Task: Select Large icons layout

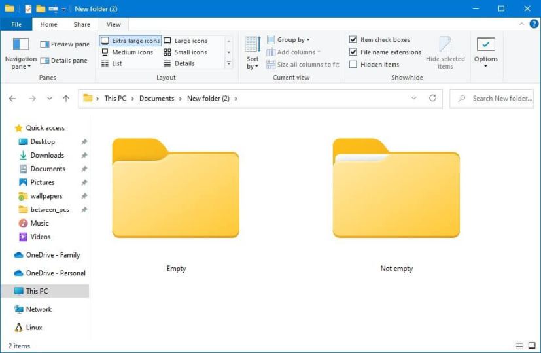Action: pyautogui.click(x=186, y=41)
